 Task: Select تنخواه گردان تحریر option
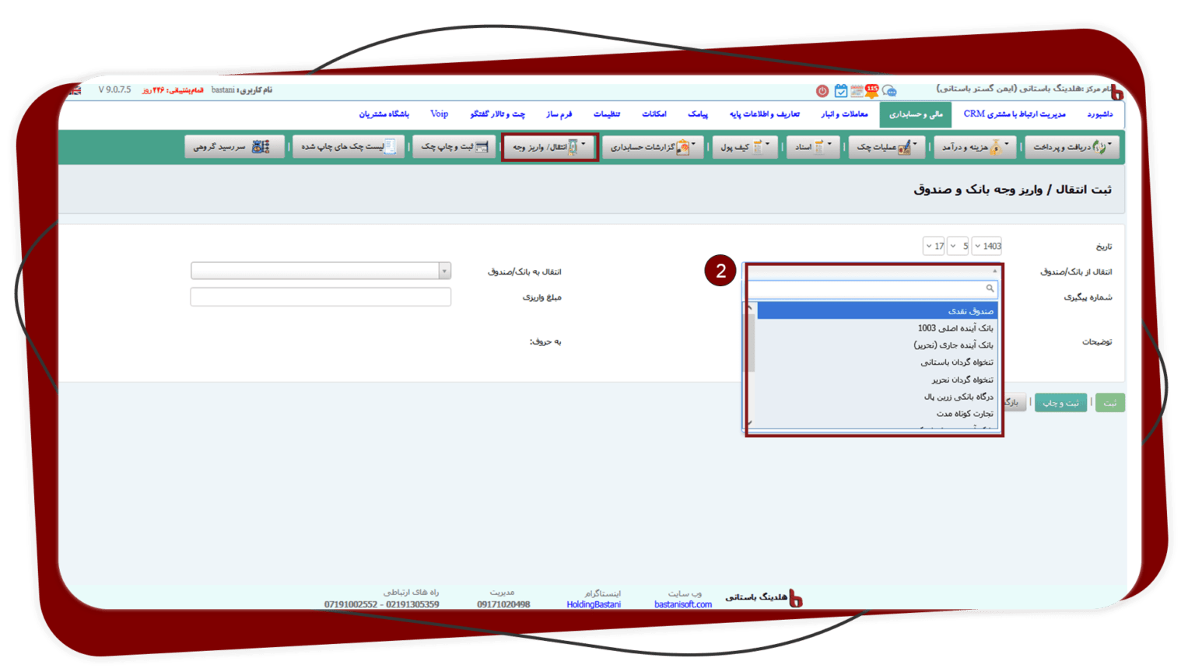click(877, 380)
